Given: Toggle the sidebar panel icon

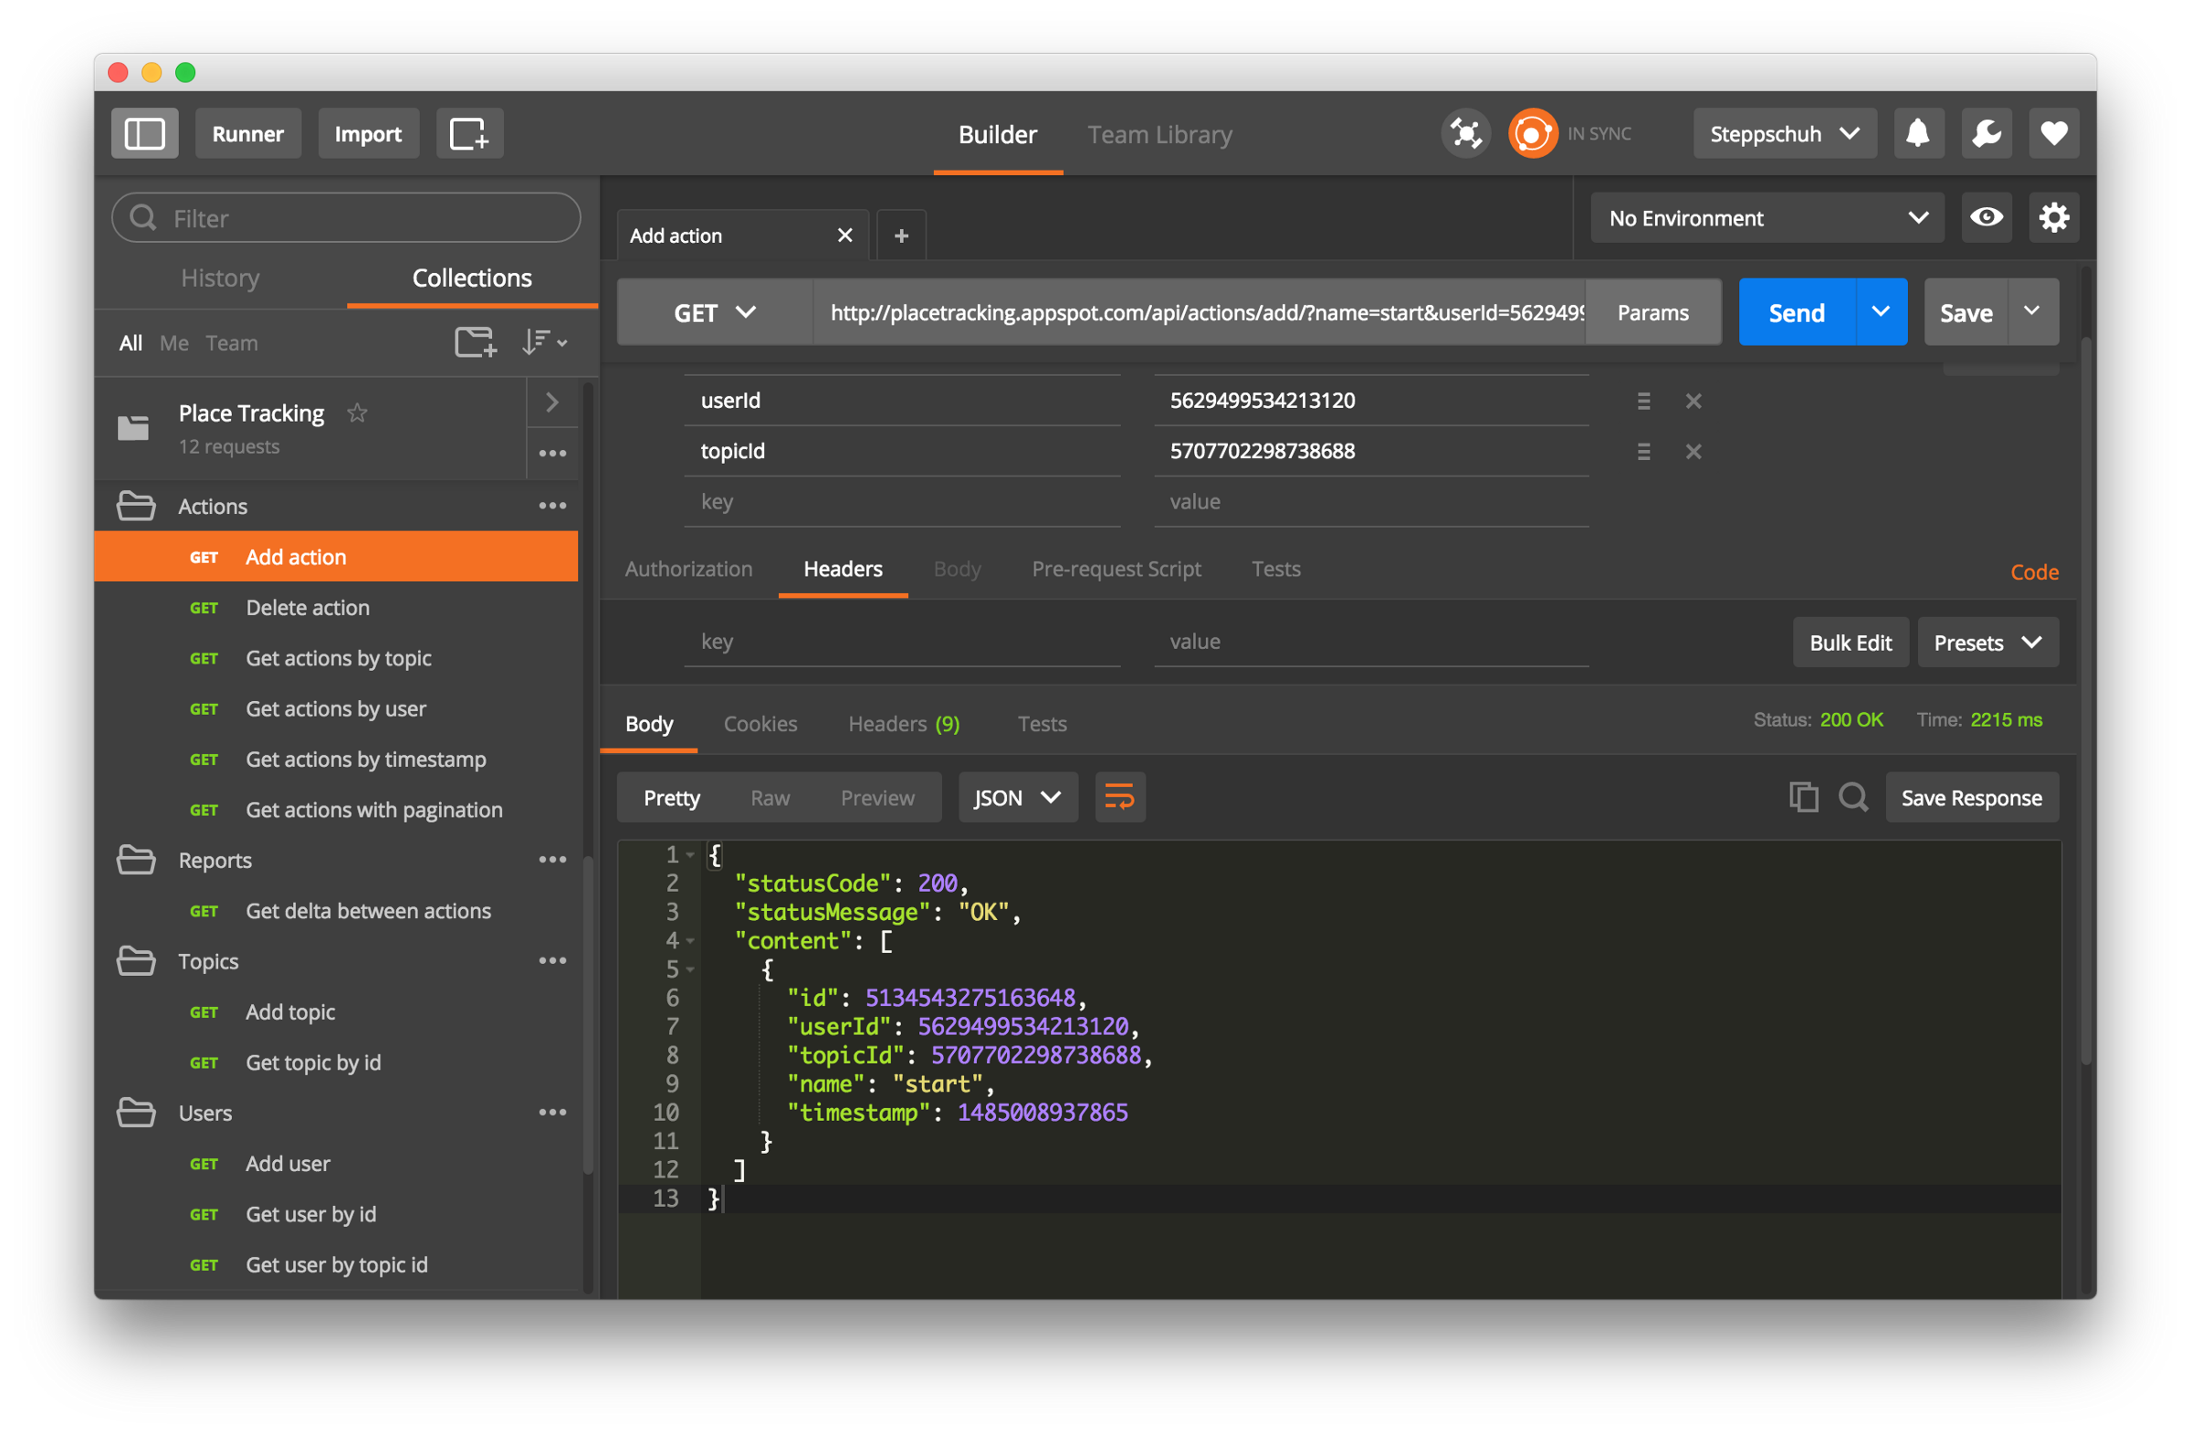Looking at the screenshot, I should [144, 133].
